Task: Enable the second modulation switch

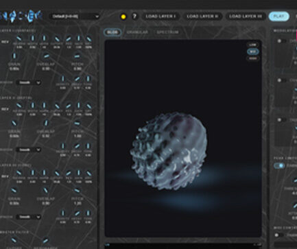Action: 281,80
